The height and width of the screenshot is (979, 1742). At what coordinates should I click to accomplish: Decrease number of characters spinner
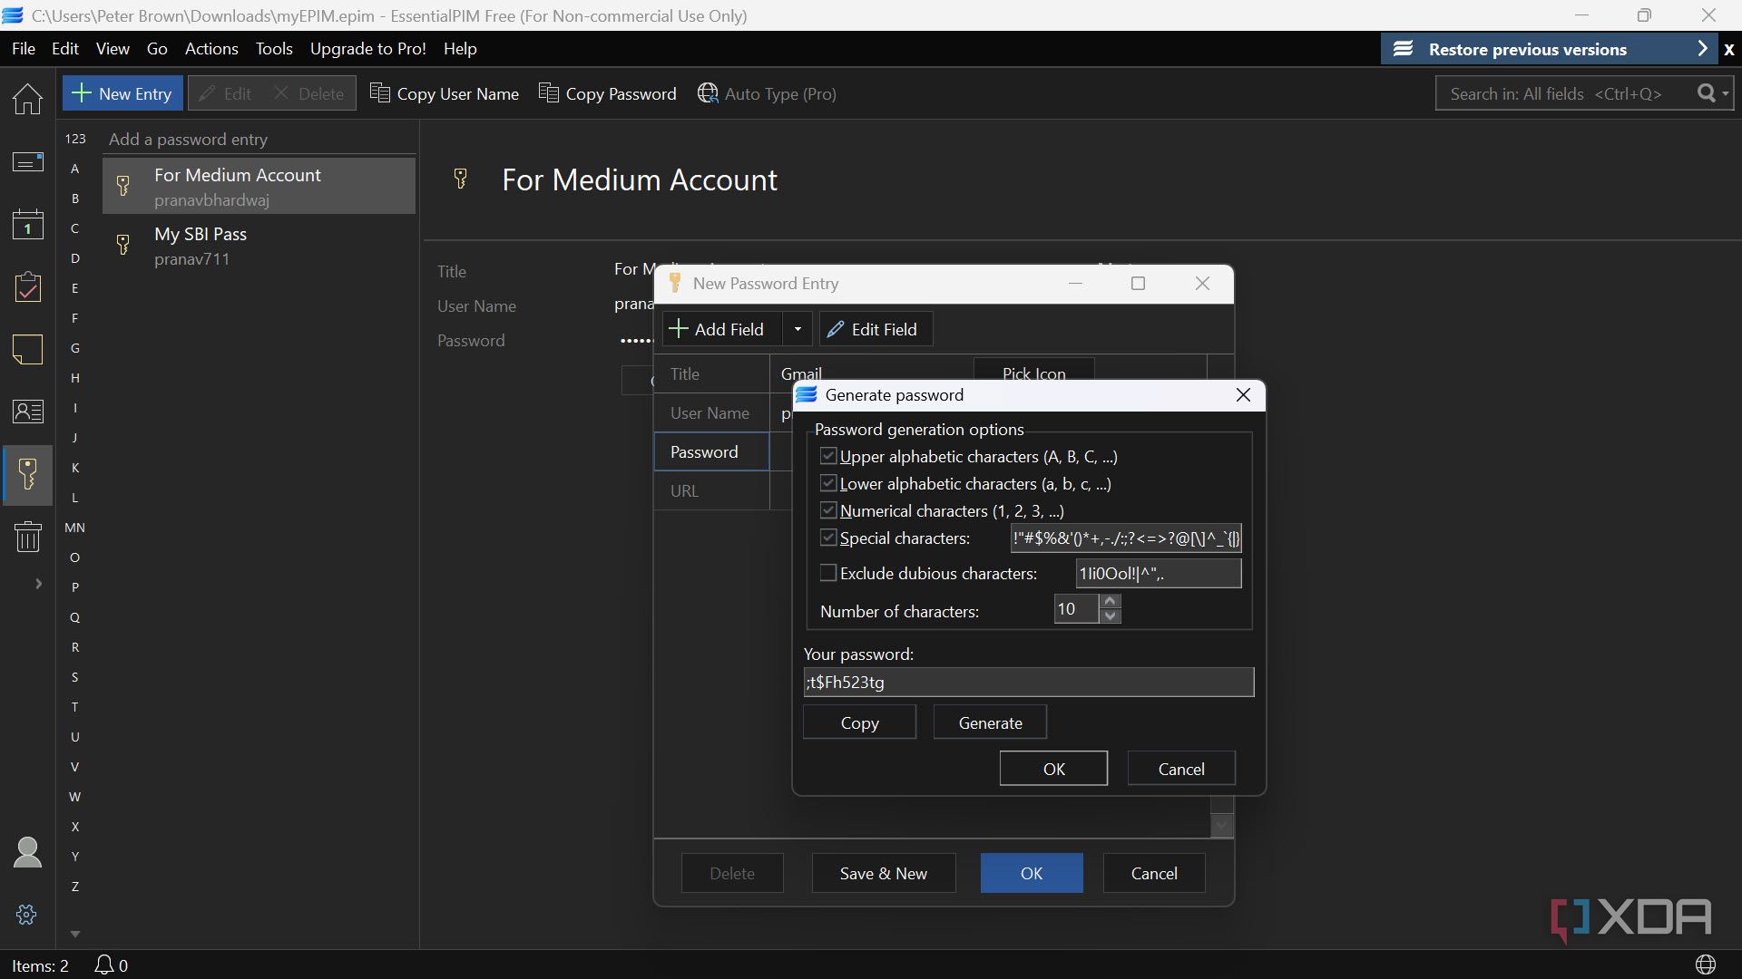click(x=1111, y=616)
